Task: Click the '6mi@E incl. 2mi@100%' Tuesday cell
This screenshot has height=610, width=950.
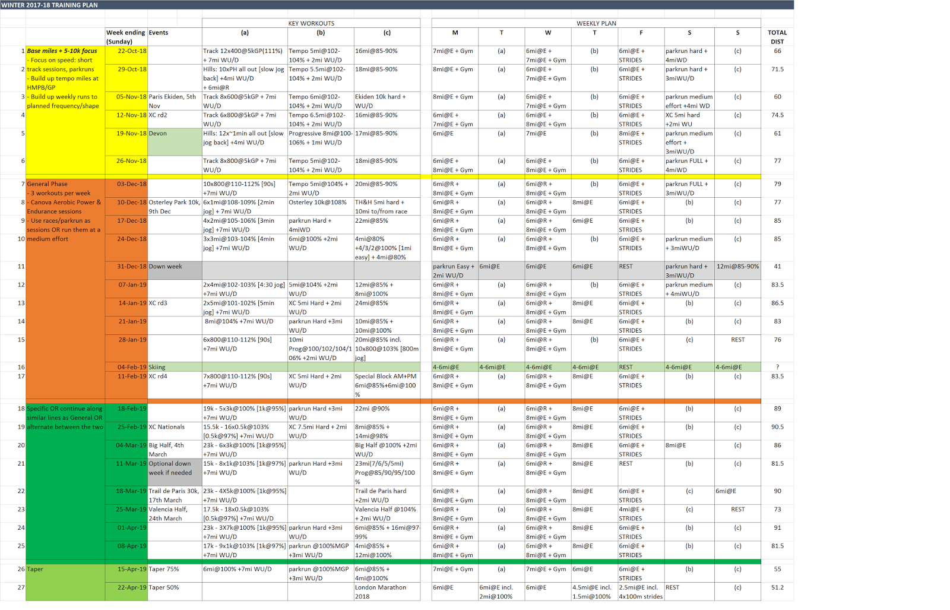Action: 501,592
